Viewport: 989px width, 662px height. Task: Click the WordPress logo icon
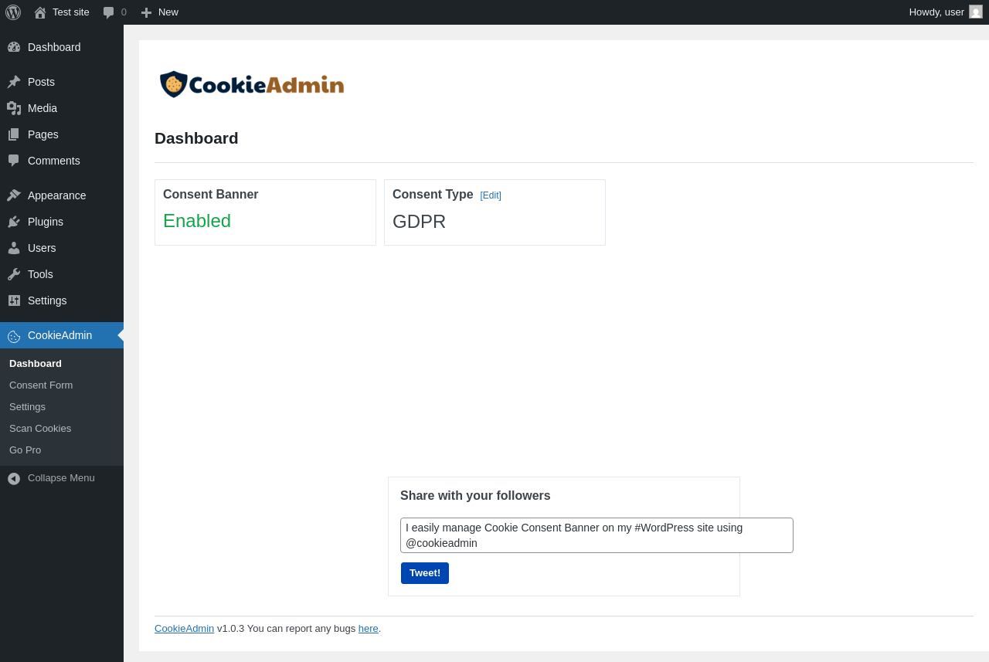coord(13,12)
